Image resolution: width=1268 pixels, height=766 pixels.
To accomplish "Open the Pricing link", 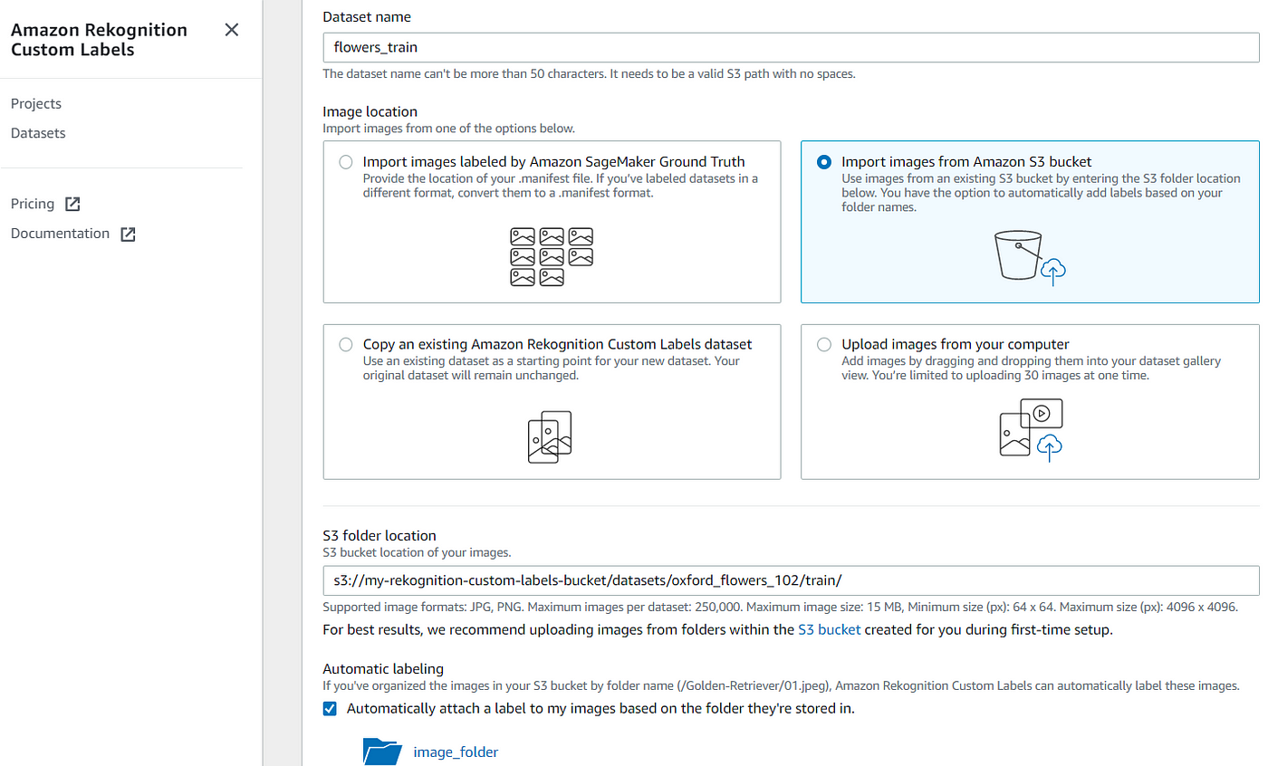I will [x=33, y=204].
